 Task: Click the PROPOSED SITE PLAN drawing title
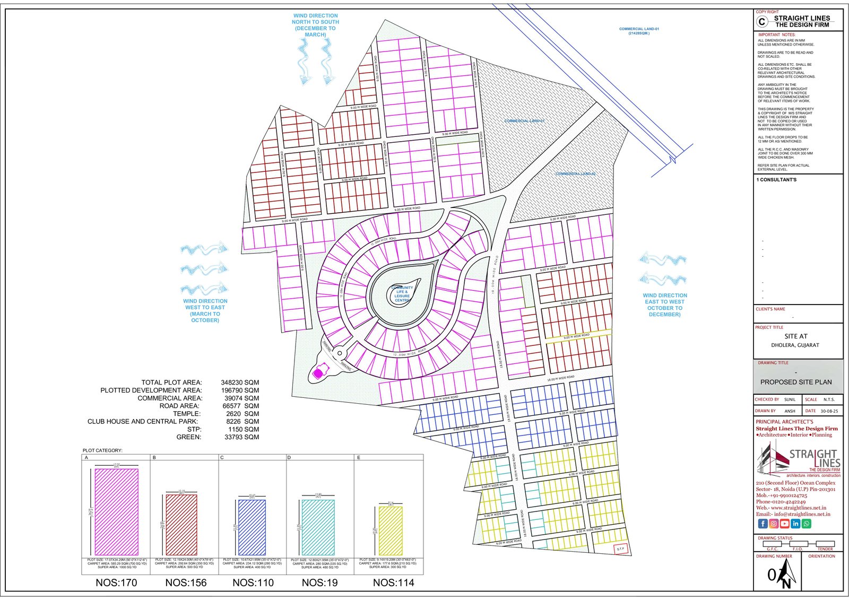click(796, 382)
